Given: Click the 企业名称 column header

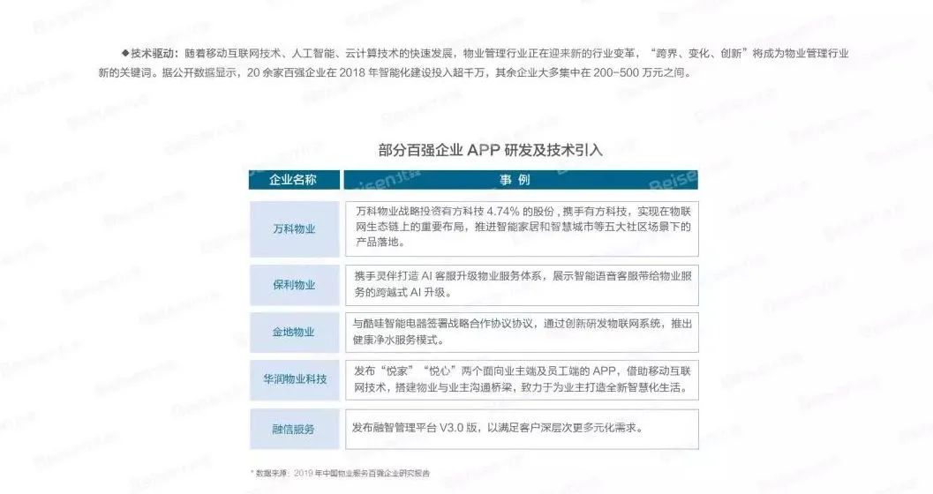Looking at the screenshot, I should coord(294,180).
